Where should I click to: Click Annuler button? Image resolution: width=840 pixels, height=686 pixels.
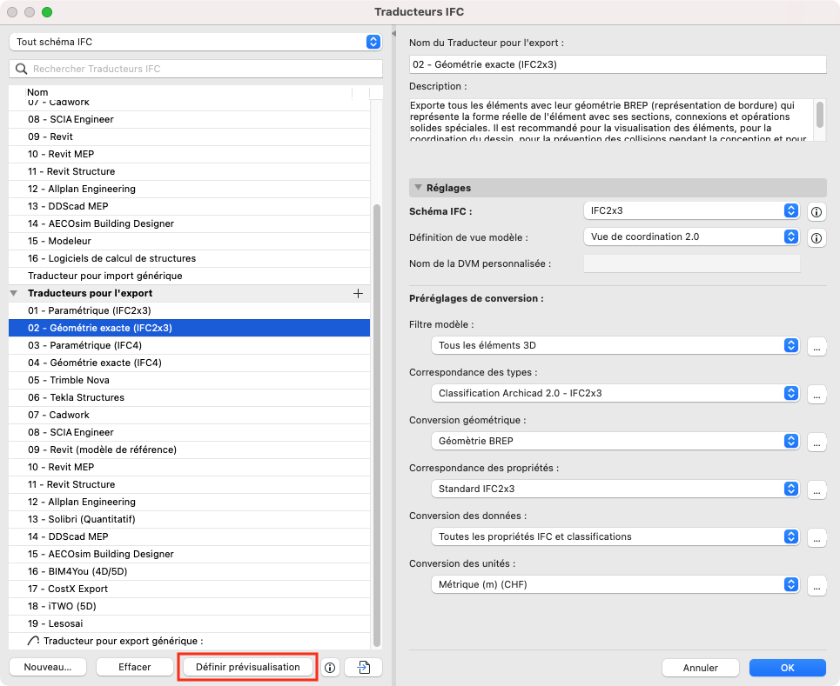(x=700, y=668)
